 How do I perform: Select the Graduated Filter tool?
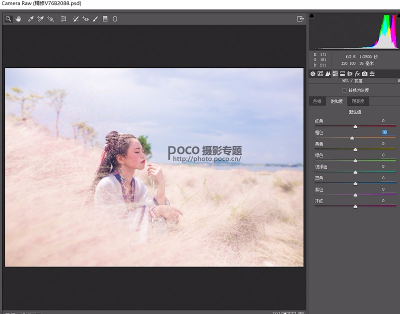point(105,19)
